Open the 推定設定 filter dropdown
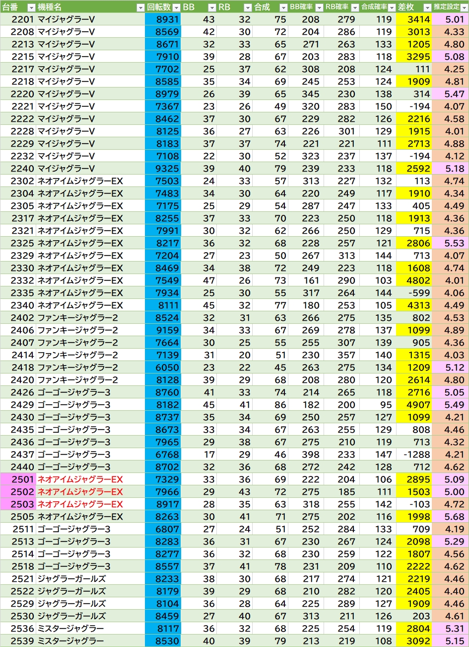 (464, 7)
